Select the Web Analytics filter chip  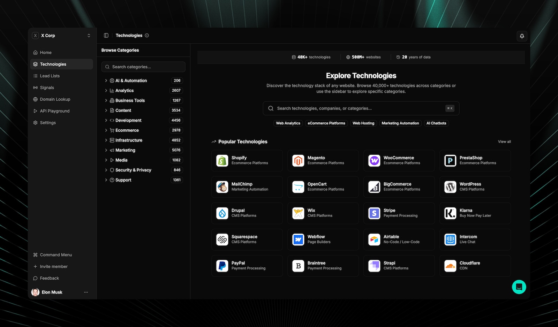288,123
